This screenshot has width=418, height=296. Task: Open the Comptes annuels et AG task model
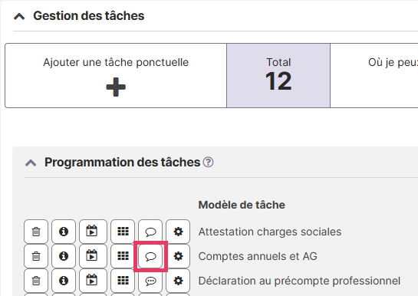coord(258,256)
